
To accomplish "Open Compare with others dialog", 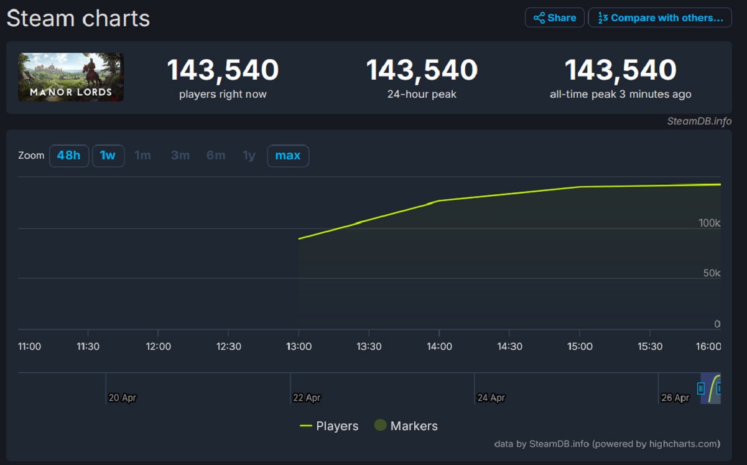I will [x=660, y=17].
